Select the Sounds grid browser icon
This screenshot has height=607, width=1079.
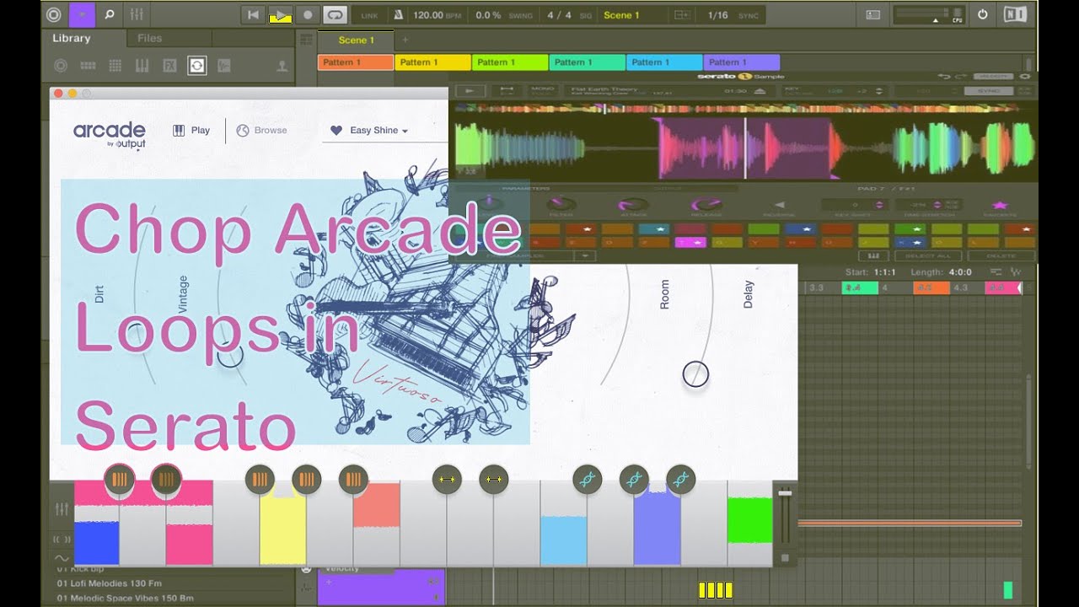point(115,66)
